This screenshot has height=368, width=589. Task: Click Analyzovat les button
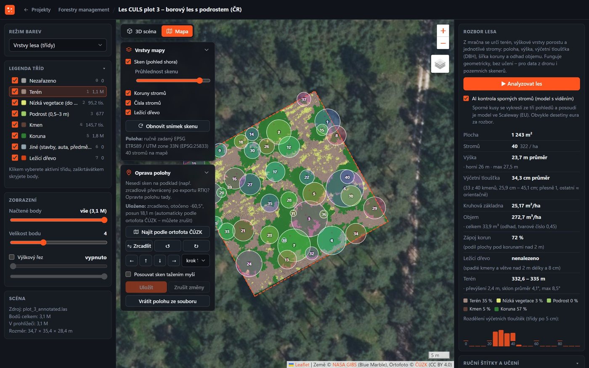point(522,84)
